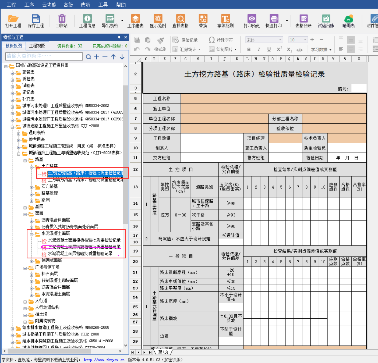The height and width of the screenshot is (363, 378).
Task: Click the plus icon beside the template search
Action: (x=97, y=57)
